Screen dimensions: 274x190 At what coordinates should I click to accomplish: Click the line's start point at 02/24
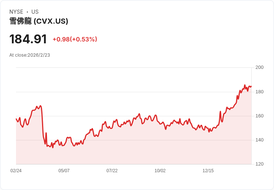[x=16, y=119]
